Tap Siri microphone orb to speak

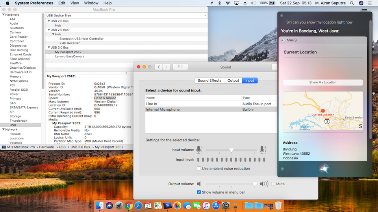(x=324, y=168)
